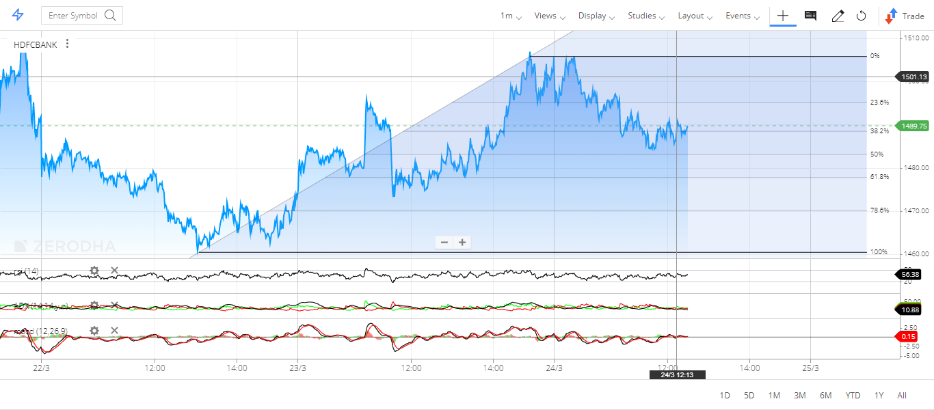Open the Display menu

tap(596, 16)
